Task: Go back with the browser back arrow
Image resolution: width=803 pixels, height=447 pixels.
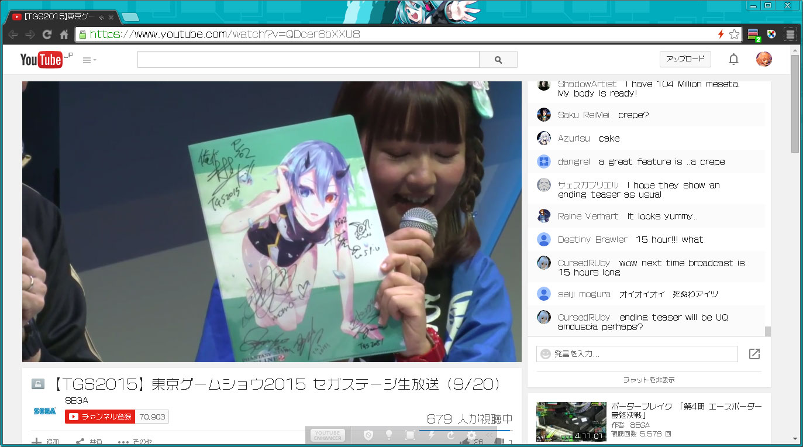Action: point(13,35)
